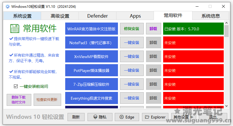The height and width of the screenshot is (126, 233).
Task: Switch to the Apps tab
Action: click(135, 16)
